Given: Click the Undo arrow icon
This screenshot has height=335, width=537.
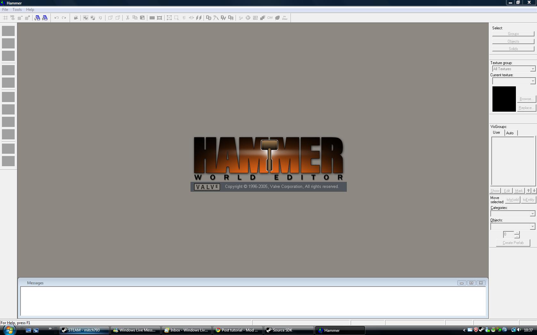Looking at the screenshot, I should click(57, 18).
